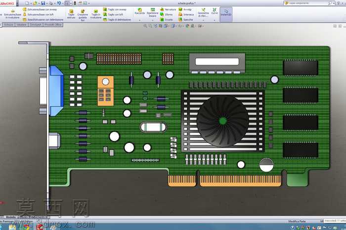Expand the Undo dropdown arrow
The width and height of the screenshot is (346, 230).
click(63, 3)
